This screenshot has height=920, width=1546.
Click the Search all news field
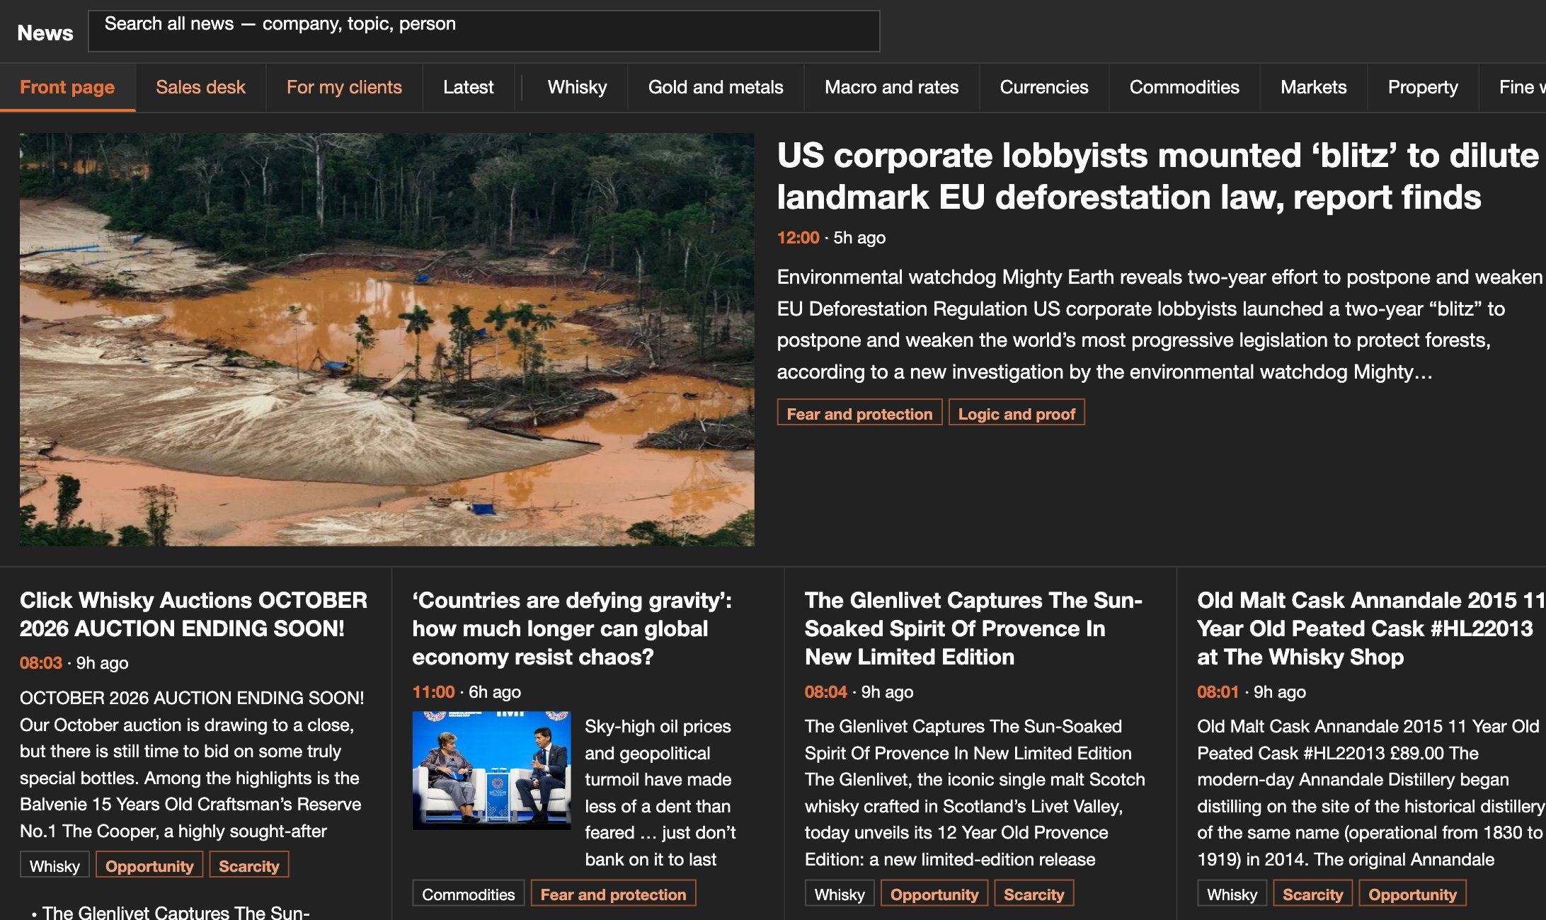pyautogui.click(x=484, y=31)
